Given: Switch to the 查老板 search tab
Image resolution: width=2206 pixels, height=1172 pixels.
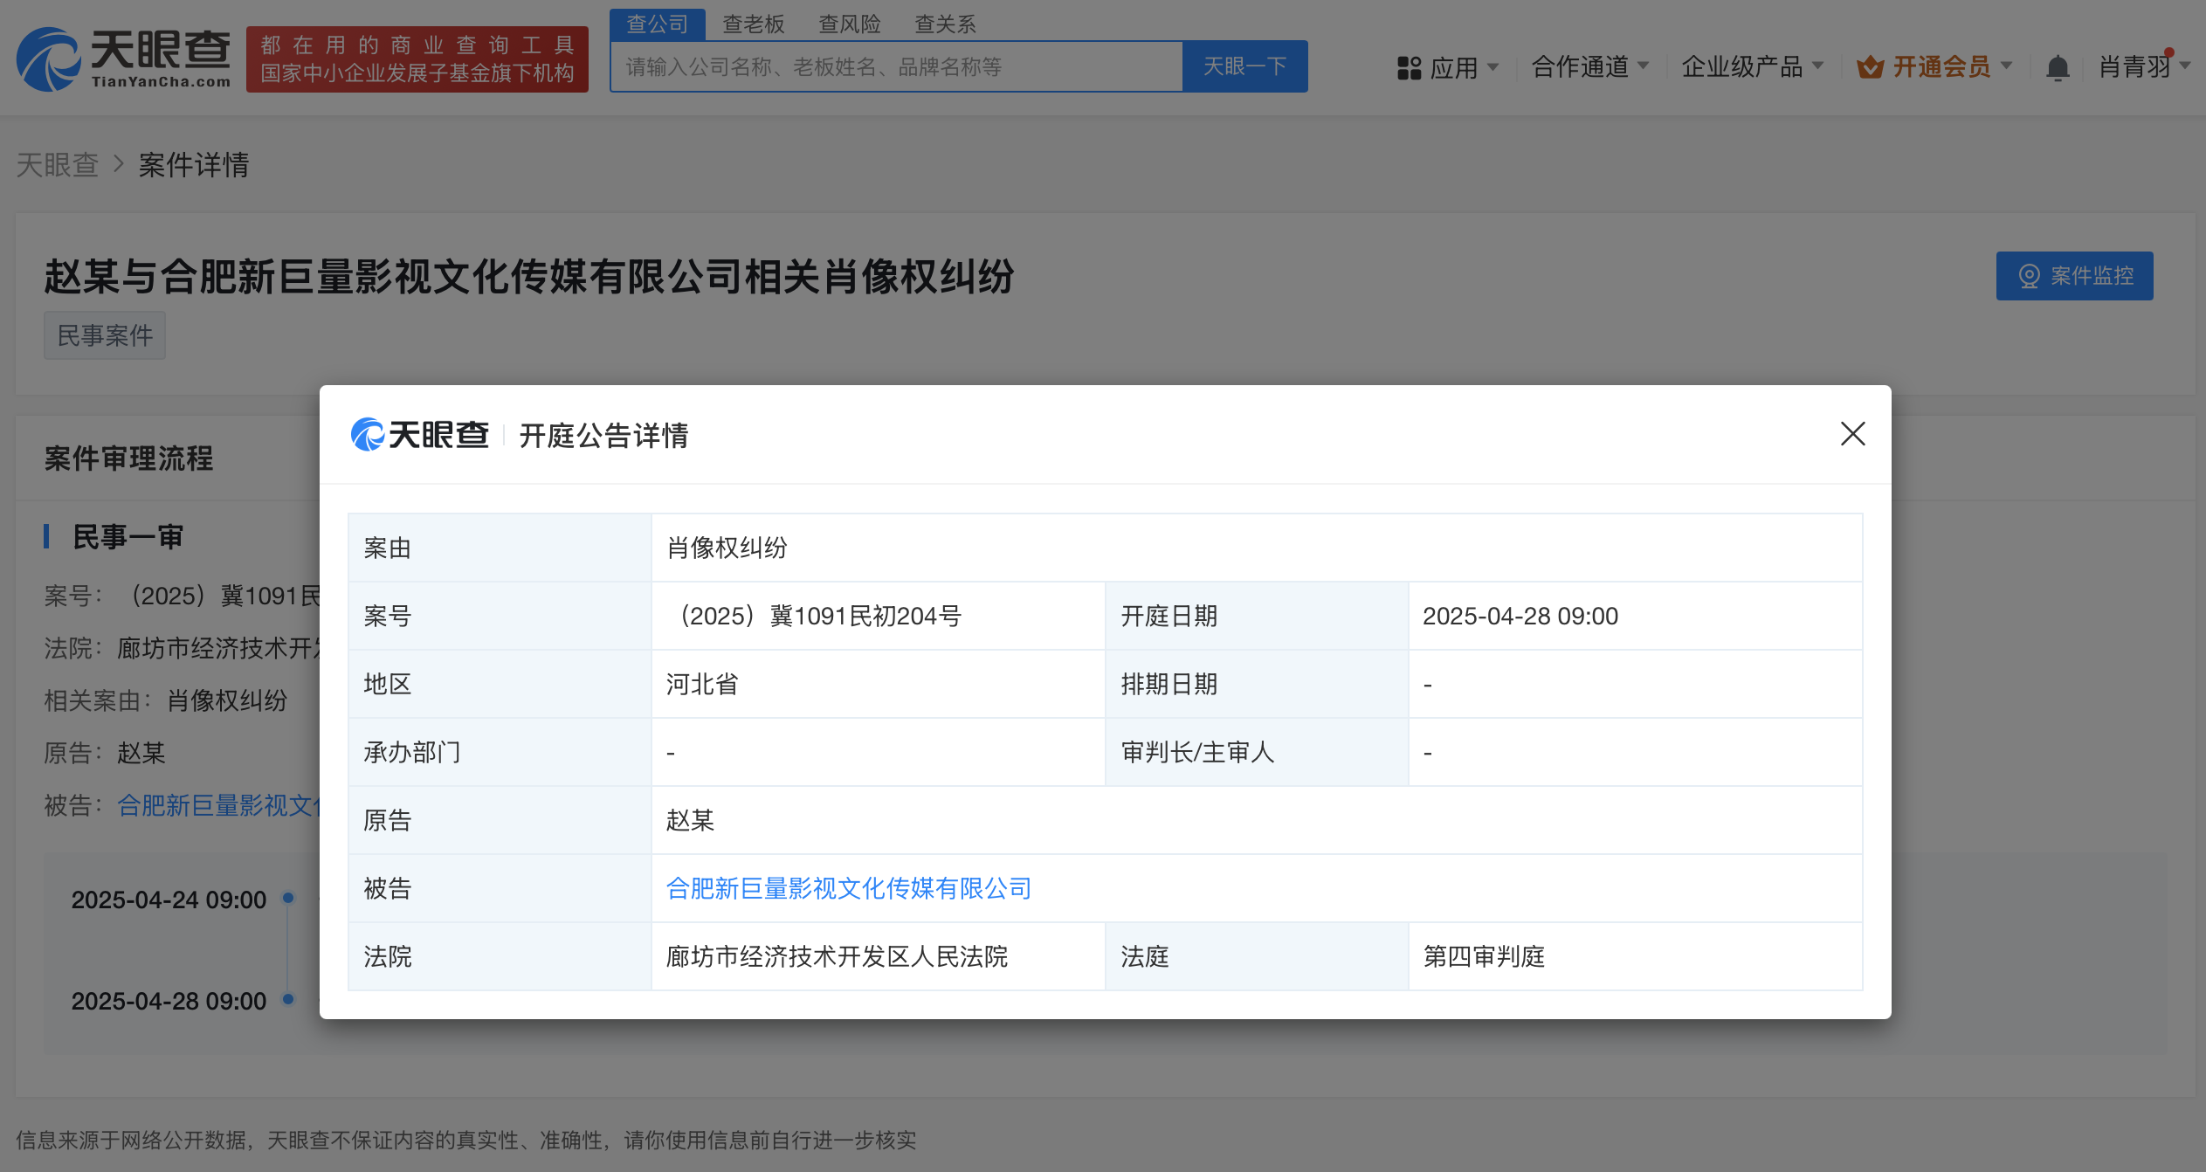Looking at the screenshot, I should tap(753, 24).
